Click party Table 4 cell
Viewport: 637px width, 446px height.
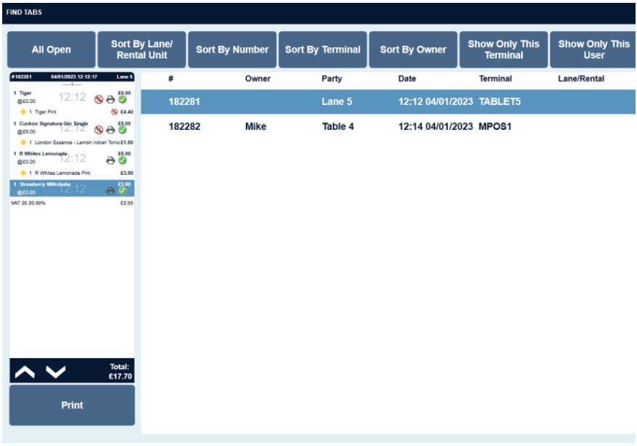pyautogui.click(x=338, y=126)
